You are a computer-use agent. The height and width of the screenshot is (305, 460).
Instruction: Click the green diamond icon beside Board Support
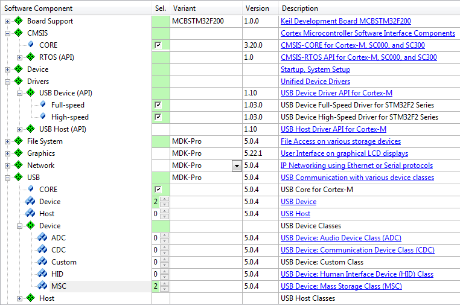pyautogui.click(x=19, y=21)
